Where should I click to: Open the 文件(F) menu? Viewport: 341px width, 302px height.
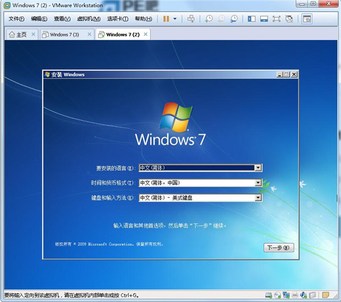(16, 19)
